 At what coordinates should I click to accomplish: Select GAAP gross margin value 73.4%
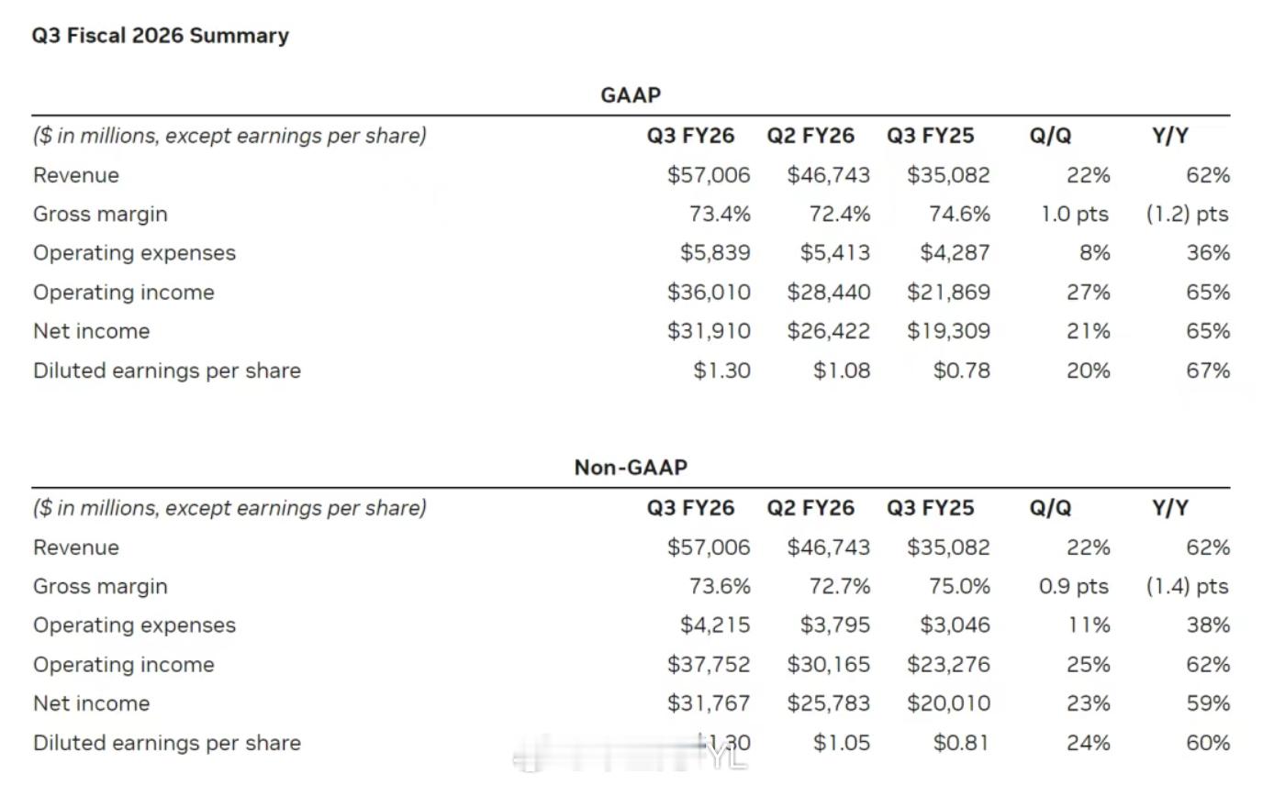[x=720, y=215]
